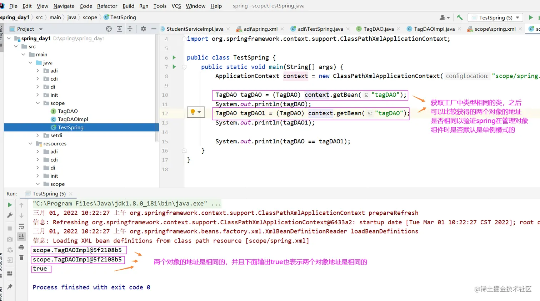
Task: Open the VCS menu
Action: pos(176,6)
